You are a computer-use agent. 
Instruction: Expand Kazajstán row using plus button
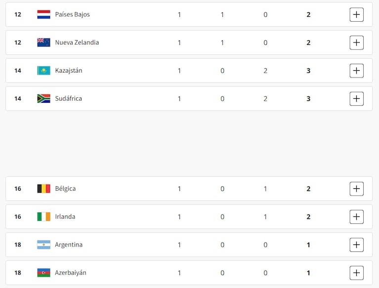click(x=356, y=71)
